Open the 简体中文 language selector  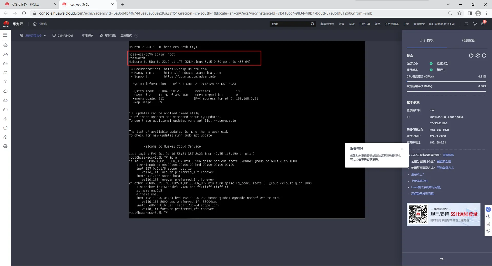[x=419, y=24]
